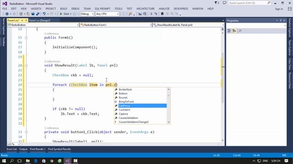Click the Alphabetical sort icon in Properties
Viewport: 293px width, 164px height.
(x=234, y=31)
